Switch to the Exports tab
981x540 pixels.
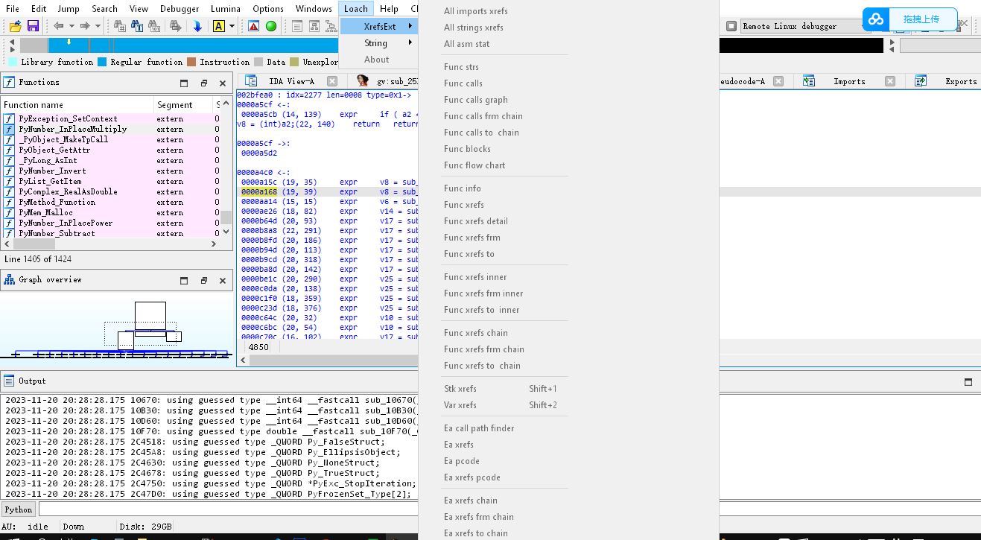(960, 81)
